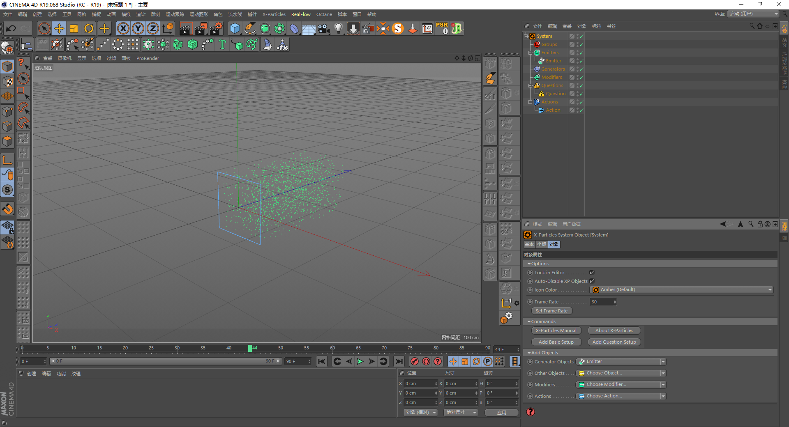Toggle enable check for Modifiers object
The height and width of the screenshot is (427, 789).
click(581, 78)
